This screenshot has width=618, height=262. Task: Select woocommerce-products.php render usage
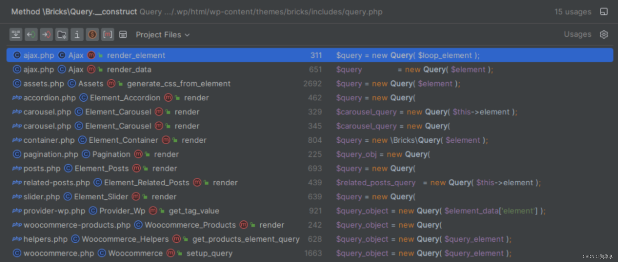point(310,225)
